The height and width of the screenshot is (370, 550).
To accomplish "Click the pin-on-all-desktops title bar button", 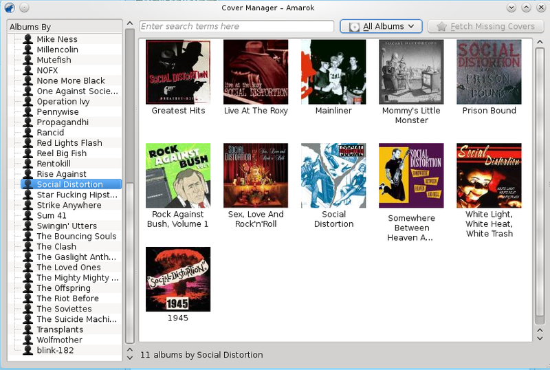I will click(x=24, y=8).
